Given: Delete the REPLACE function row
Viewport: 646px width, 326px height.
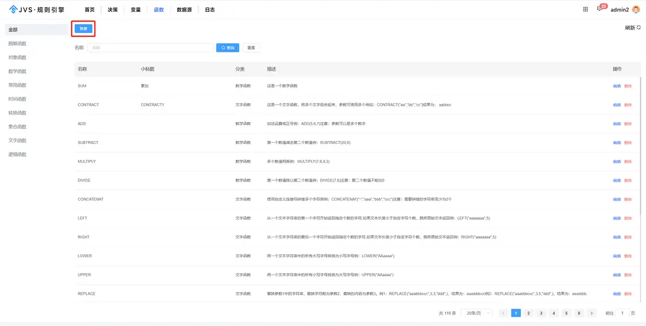Looking at the screenshot, I should click(x=628, y=294).
